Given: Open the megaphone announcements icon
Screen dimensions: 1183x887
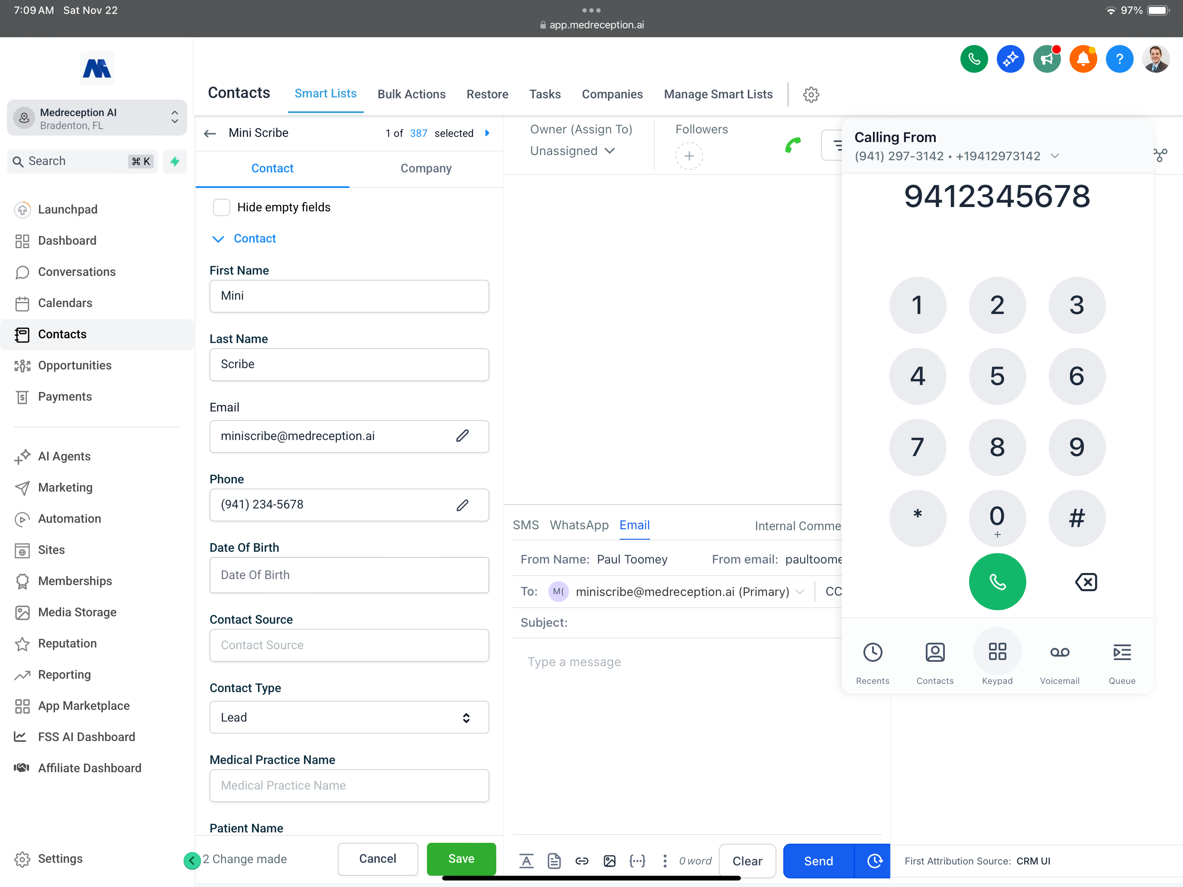Looking at the screenshot, I should [1047, 59].
